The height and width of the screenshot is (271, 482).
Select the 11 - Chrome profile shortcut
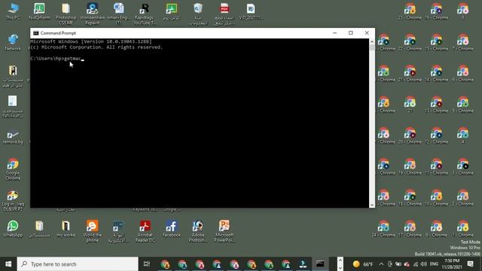[x=436, y=167]
